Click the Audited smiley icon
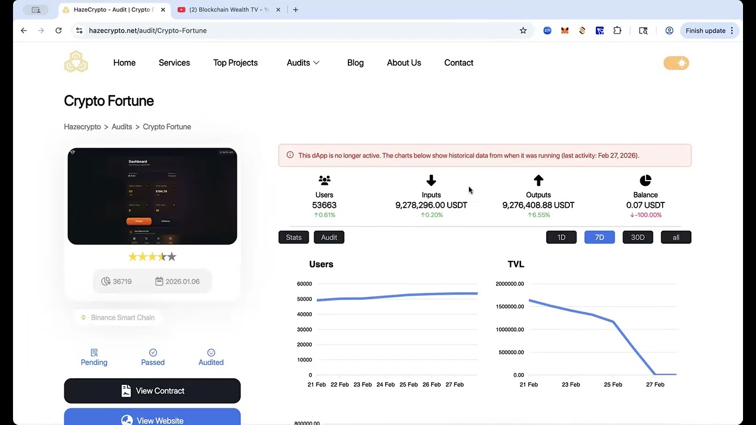Screen dimensions: 756x425 click(211, 352)
